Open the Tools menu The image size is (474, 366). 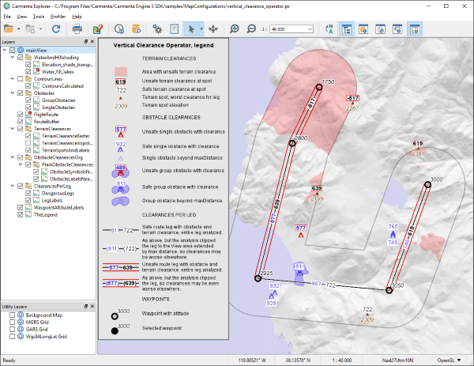coord(39,16)
